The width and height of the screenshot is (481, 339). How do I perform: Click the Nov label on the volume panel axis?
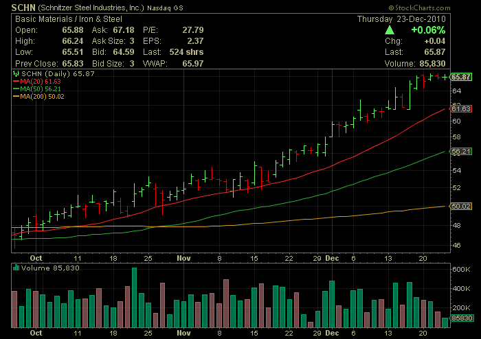(183, 333)
